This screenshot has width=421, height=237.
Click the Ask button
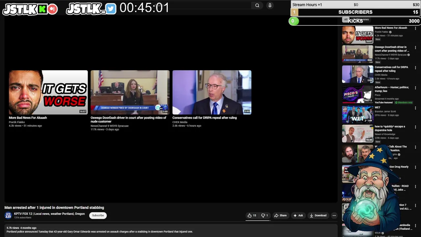298,216
